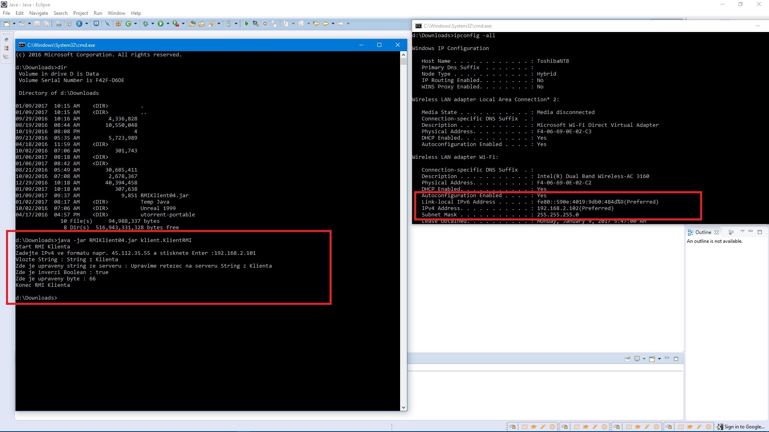The image size is (769, 432).
Task: Expand the New wizard dropdown arrow
Action: pyautogui.click(x=14, y=24)
